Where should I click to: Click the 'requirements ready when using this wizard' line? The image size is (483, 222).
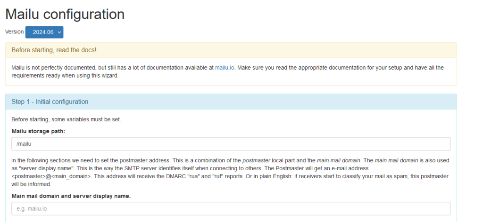point(65,76)
